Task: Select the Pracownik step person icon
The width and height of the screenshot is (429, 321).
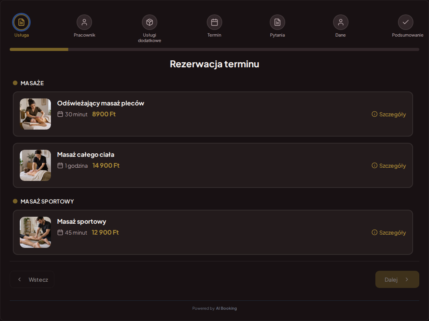Action: 84,22
